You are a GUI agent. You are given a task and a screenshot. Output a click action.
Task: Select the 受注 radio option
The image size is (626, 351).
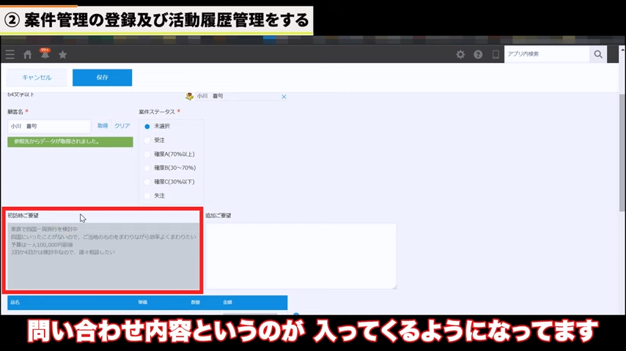click(147, 140)
